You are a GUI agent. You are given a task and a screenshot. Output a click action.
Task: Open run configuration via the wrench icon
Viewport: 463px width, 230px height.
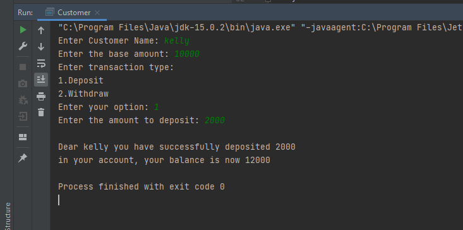(x=23, y=46)
